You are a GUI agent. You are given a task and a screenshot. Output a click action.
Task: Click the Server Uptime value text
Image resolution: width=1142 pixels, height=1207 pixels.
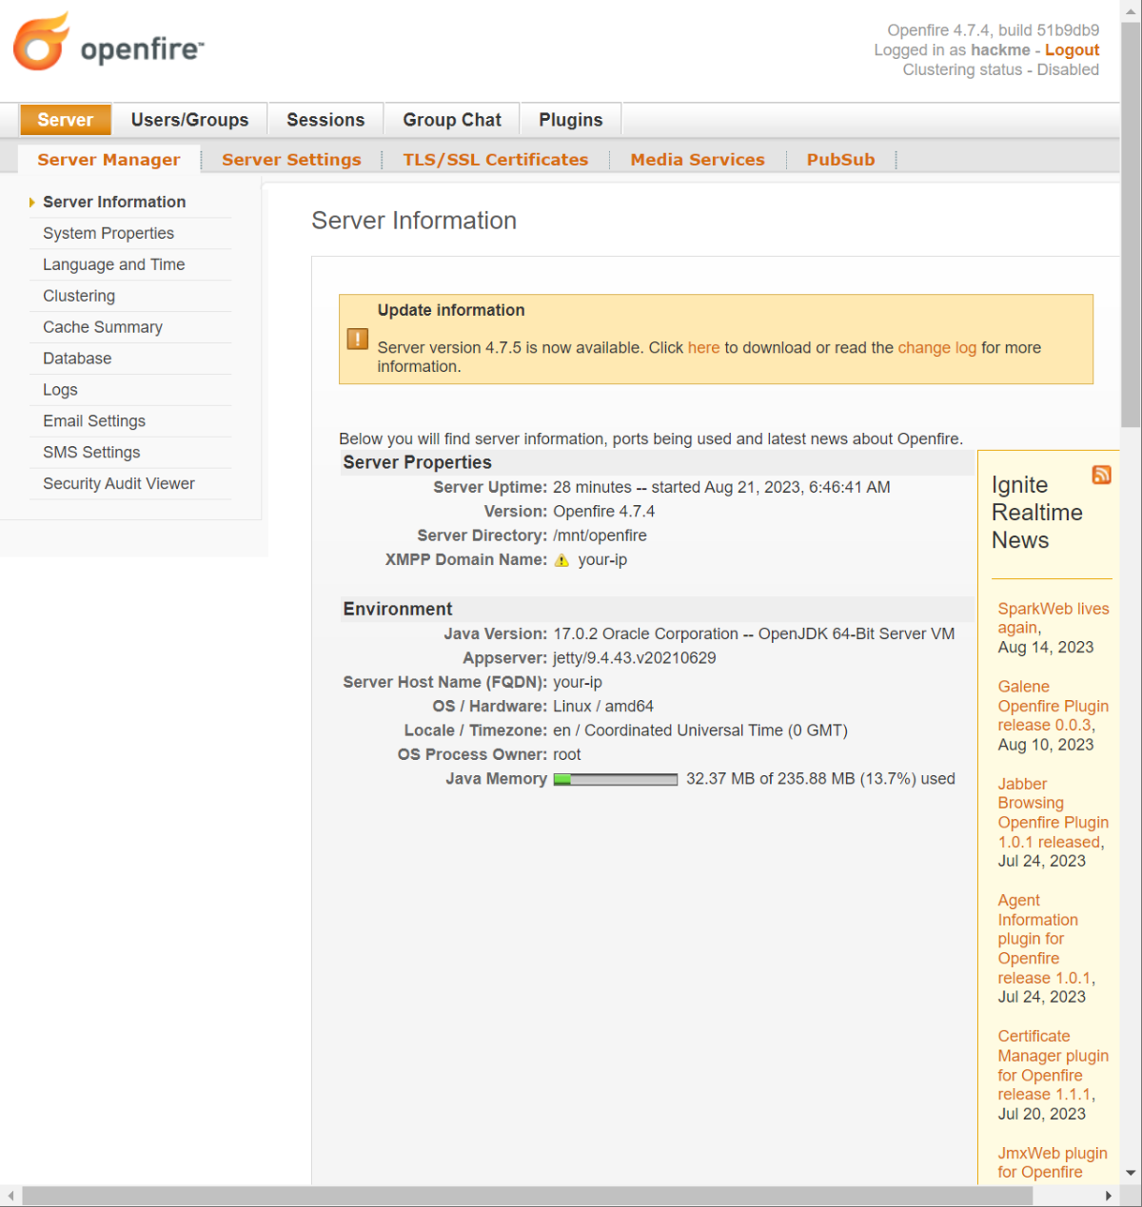click(721, 488)
